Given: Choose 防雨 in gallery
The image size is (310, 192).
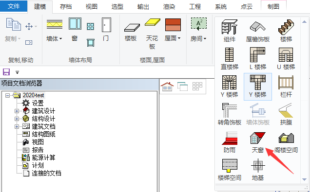Looking at the screenshot, I should [230, 142].
